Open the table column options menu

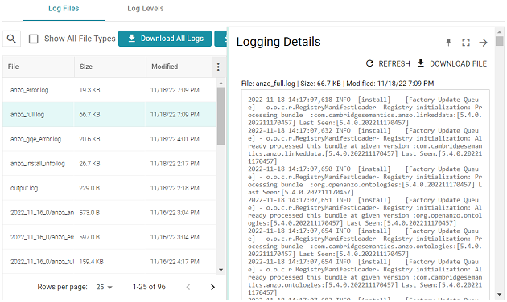(x=218, y=67)
